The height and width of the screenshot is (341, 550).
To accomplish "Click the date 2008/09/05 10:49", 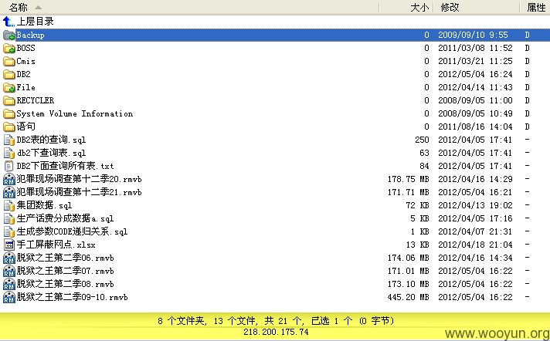I will click(475, 113).
